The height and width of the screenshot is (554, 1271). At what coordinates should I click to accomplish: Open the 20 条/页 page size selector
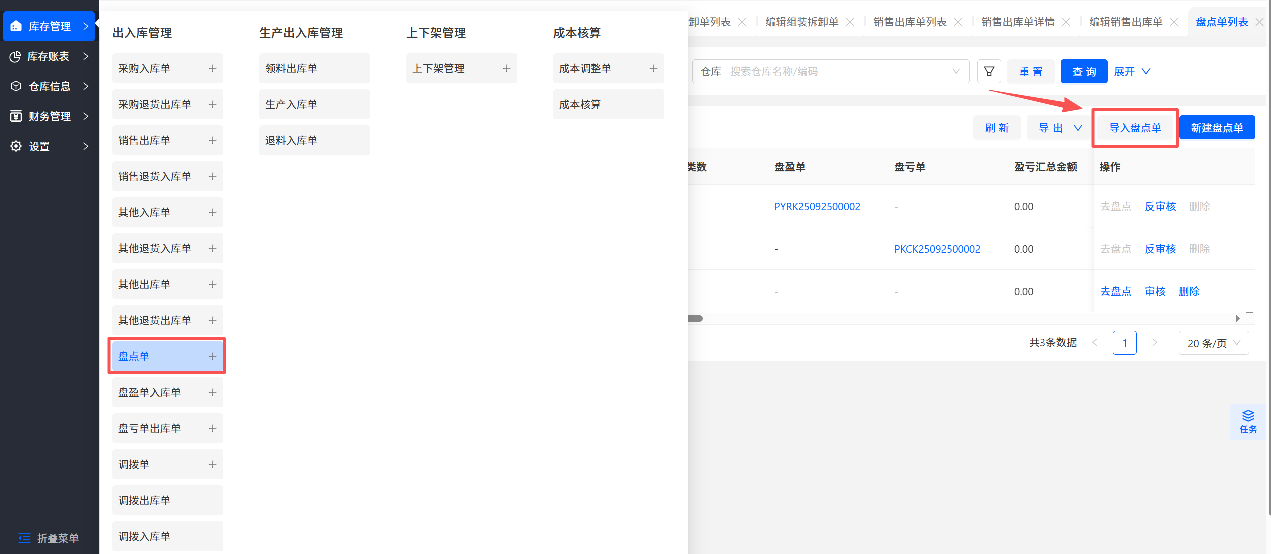[x=1213, y=343]
